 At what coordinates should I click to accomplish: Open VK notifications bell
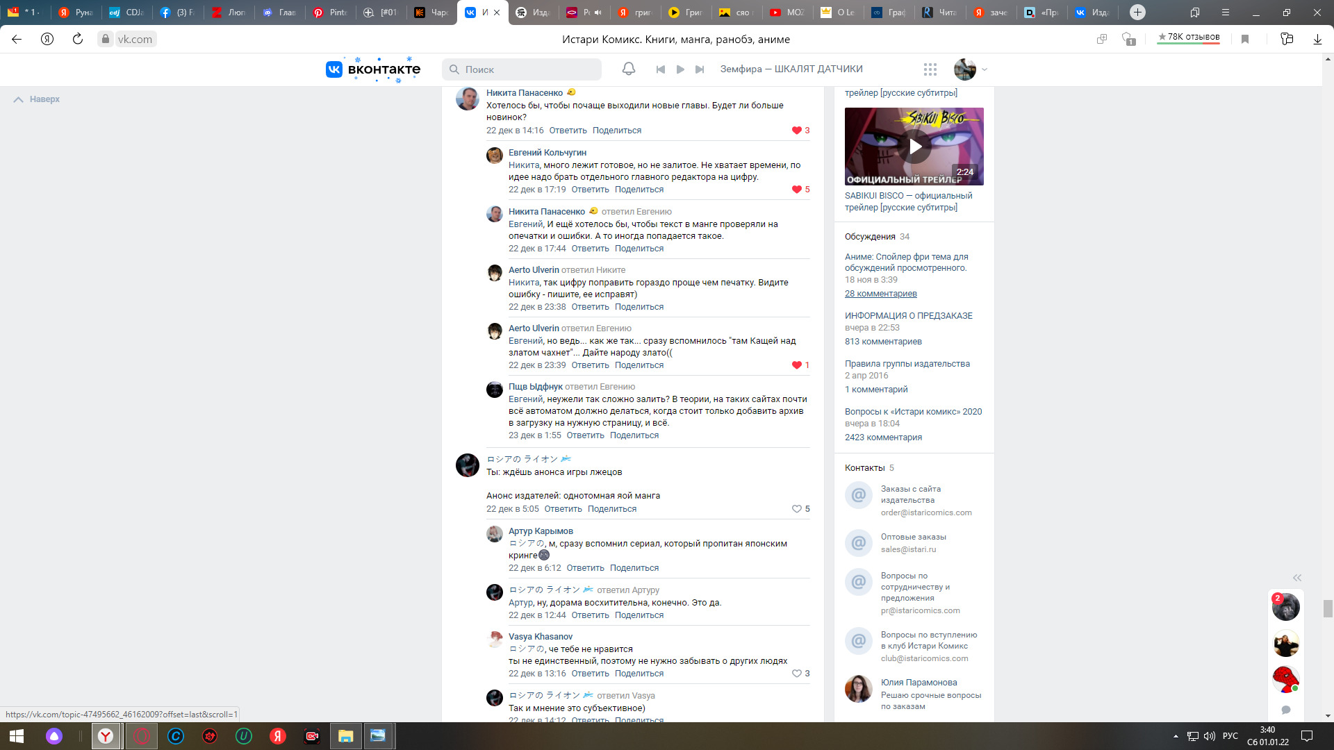point(628,69)
